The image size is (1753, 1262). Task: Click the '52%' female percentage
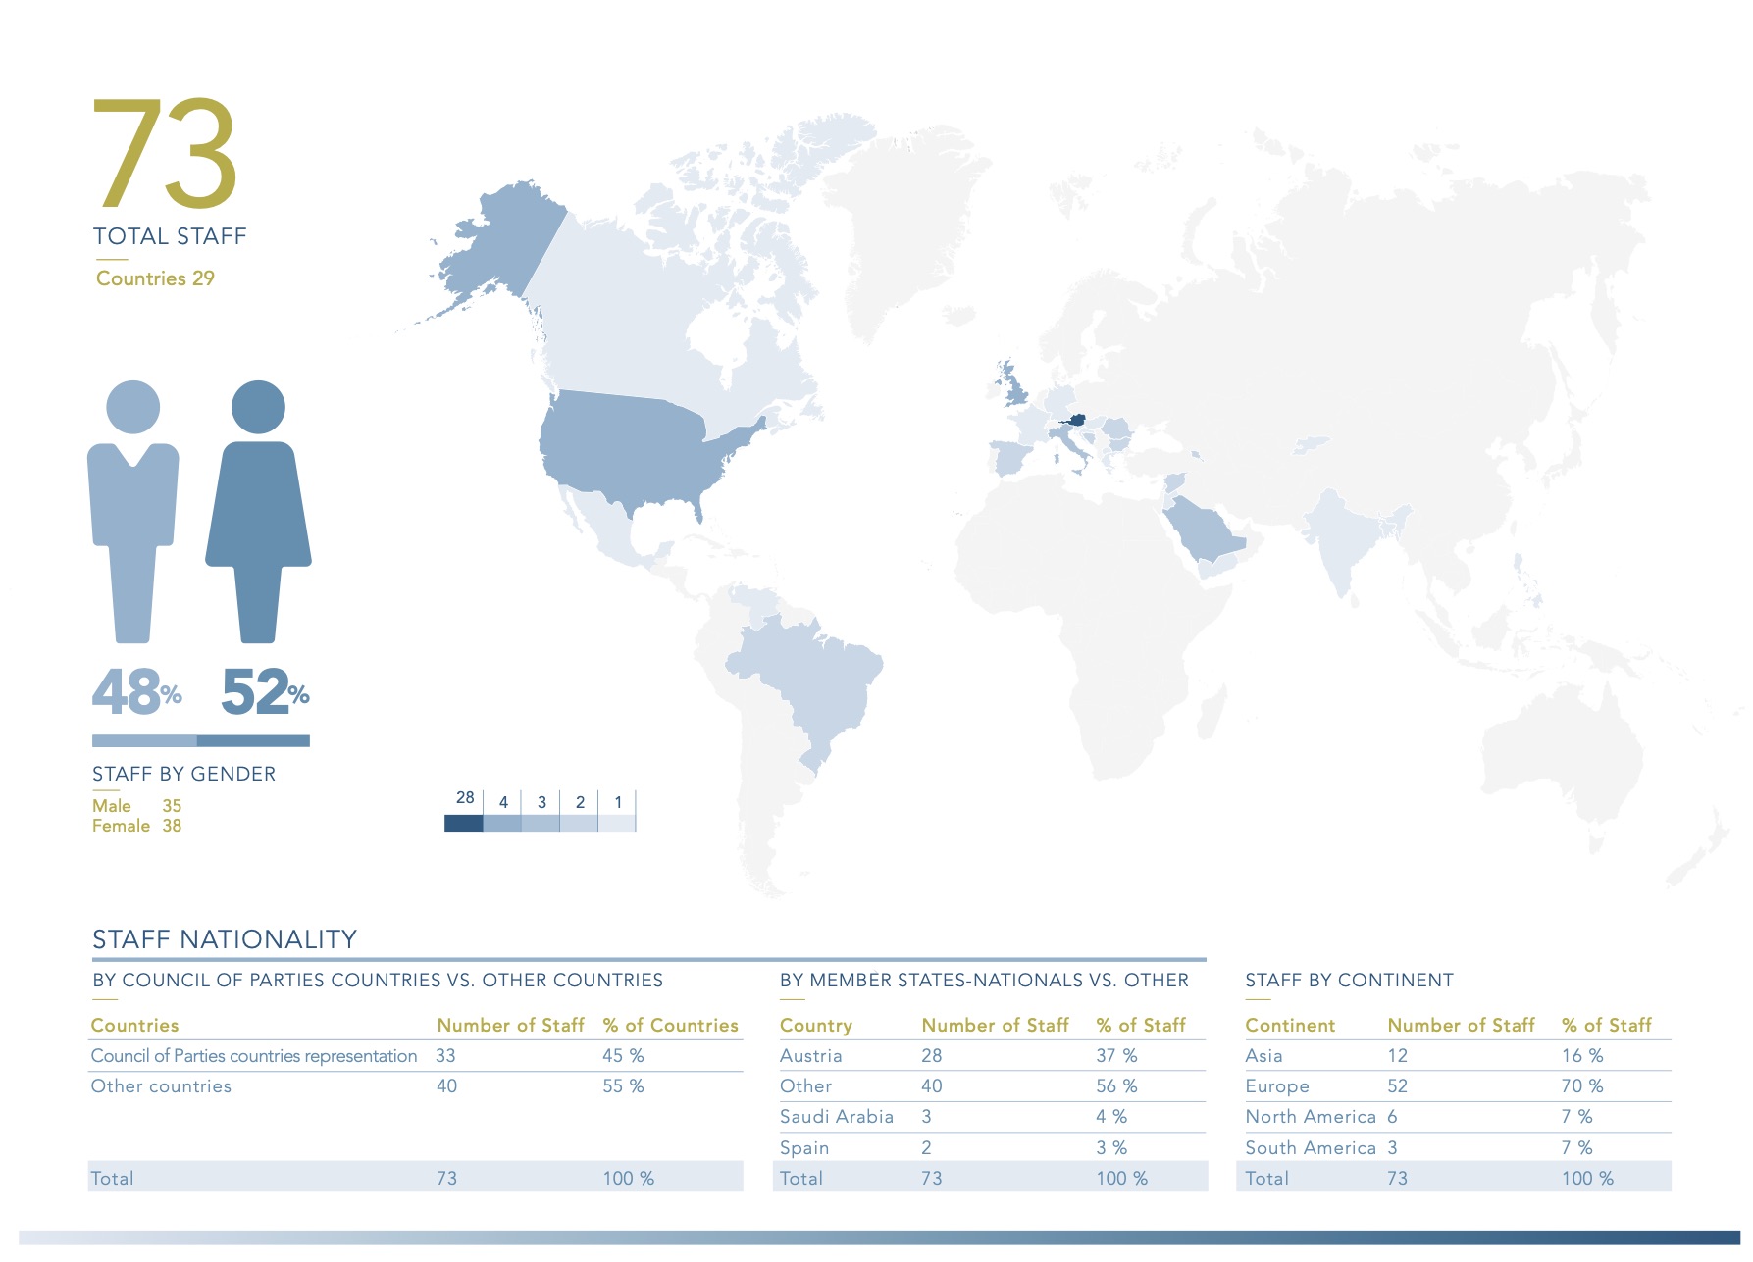(x=265, y=692)
